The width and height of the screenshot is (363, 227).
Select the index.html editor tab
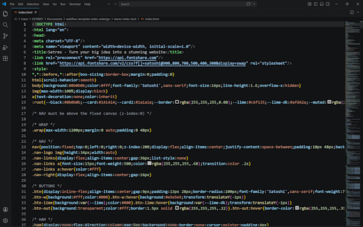click(x=25, y=12)
